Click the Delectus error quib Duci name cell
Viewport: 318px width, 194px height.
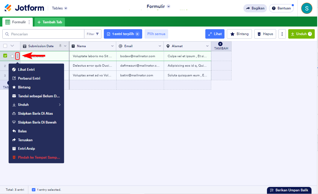point(93,66)
